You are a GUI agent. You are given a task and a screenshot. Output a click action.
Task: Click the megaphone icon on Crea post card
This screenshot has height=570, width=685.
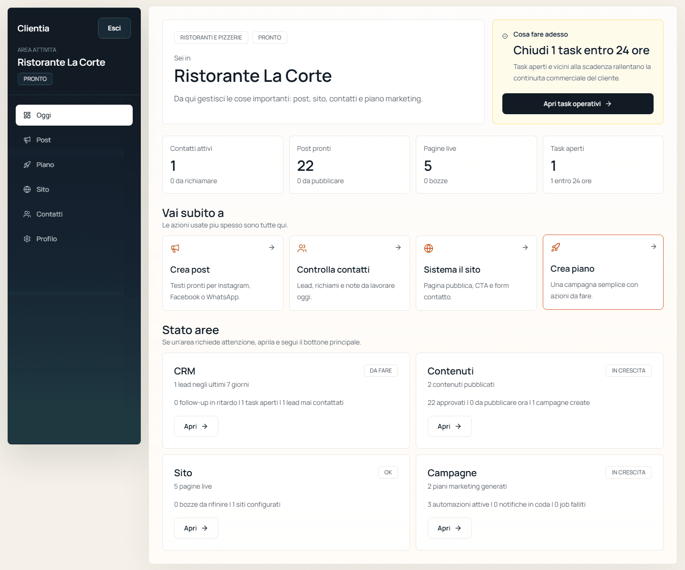[175, 248]
